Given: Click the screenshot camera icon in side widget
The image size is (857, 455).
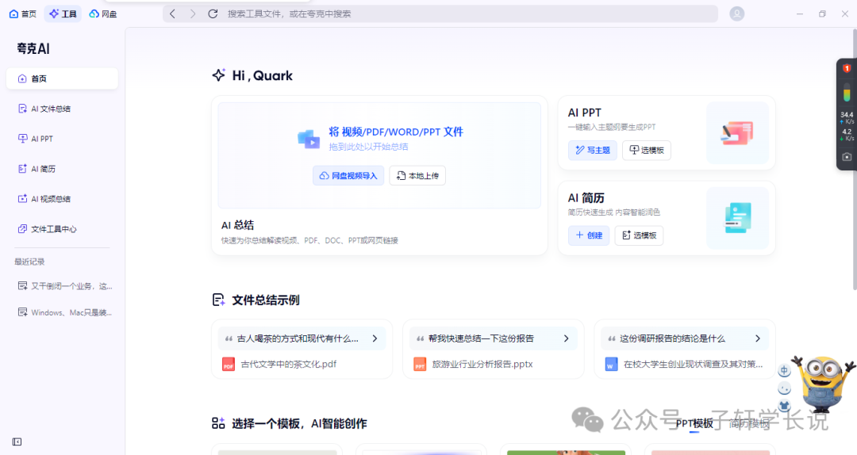Looking at the screenshot, I should point(847,157).
